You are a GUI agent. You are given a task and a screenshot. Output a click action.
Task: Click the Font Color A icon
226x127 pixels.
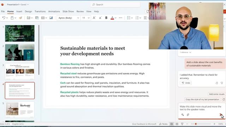point(112,18)
